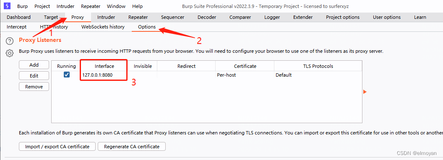Click Import / export CA certificate
The width and height of the screenshot is (443, 160).
coord(57,147)
